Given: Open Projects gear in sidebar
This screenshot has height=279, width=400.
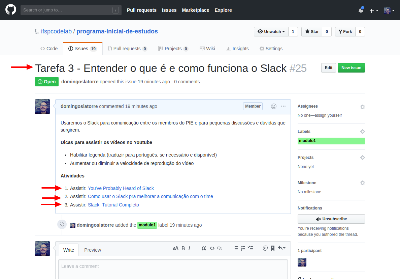Looking at the screenshot, I should [363, 158].
